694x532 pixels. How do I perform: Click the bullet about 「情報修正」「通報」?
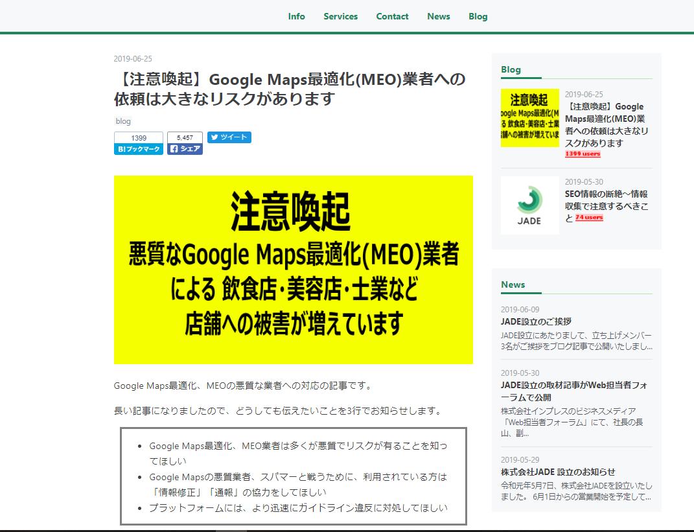point(298,485)
